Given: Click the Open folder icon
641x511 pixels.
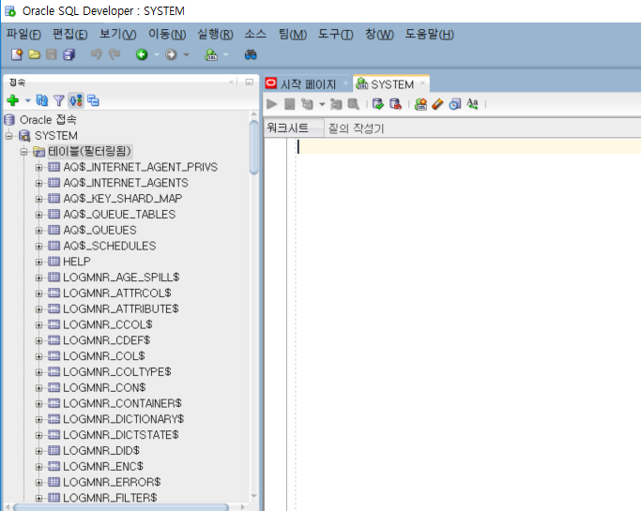Looking at the screenshot, I should (x=35, y=54).
